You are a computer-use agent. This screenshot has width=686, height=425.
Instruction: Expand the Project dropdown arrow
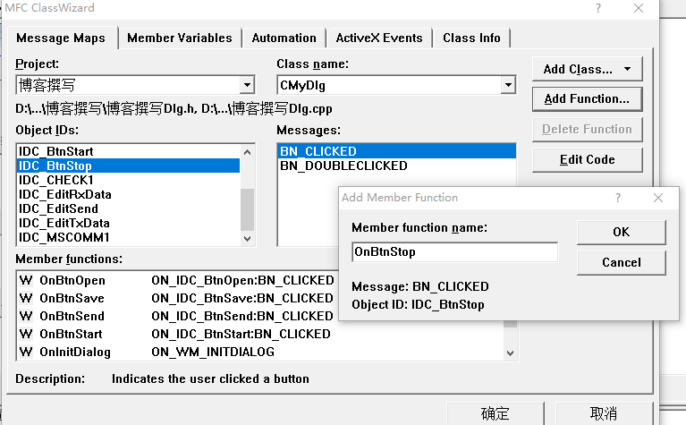tap(247, 85)
